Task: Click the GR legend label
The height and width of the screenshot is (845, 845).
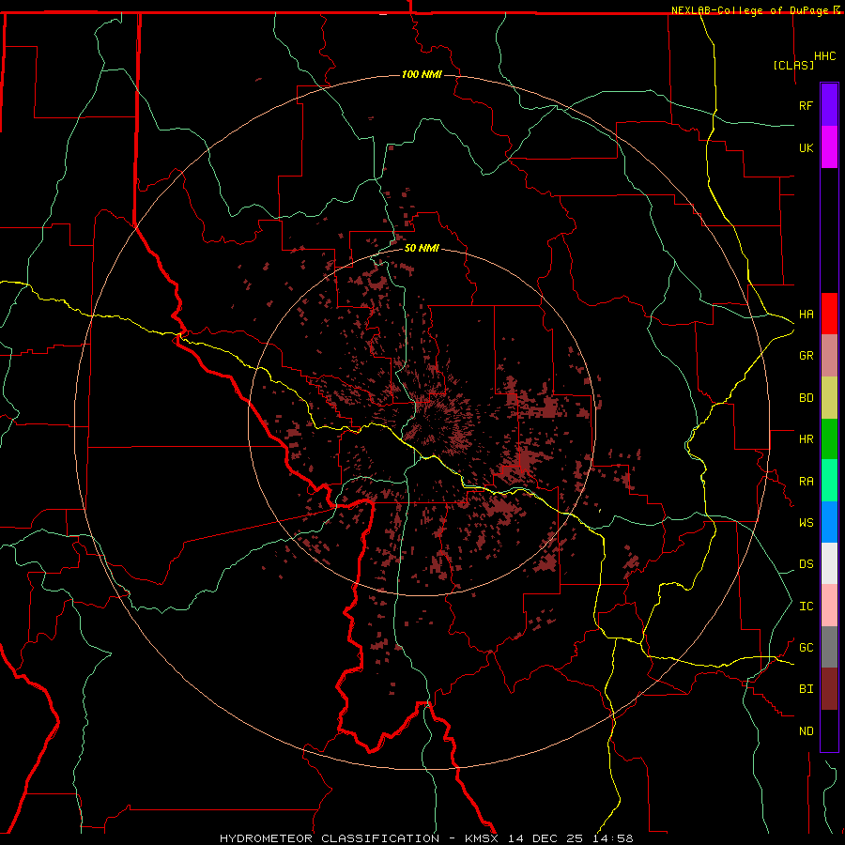Action: [807, 356]
